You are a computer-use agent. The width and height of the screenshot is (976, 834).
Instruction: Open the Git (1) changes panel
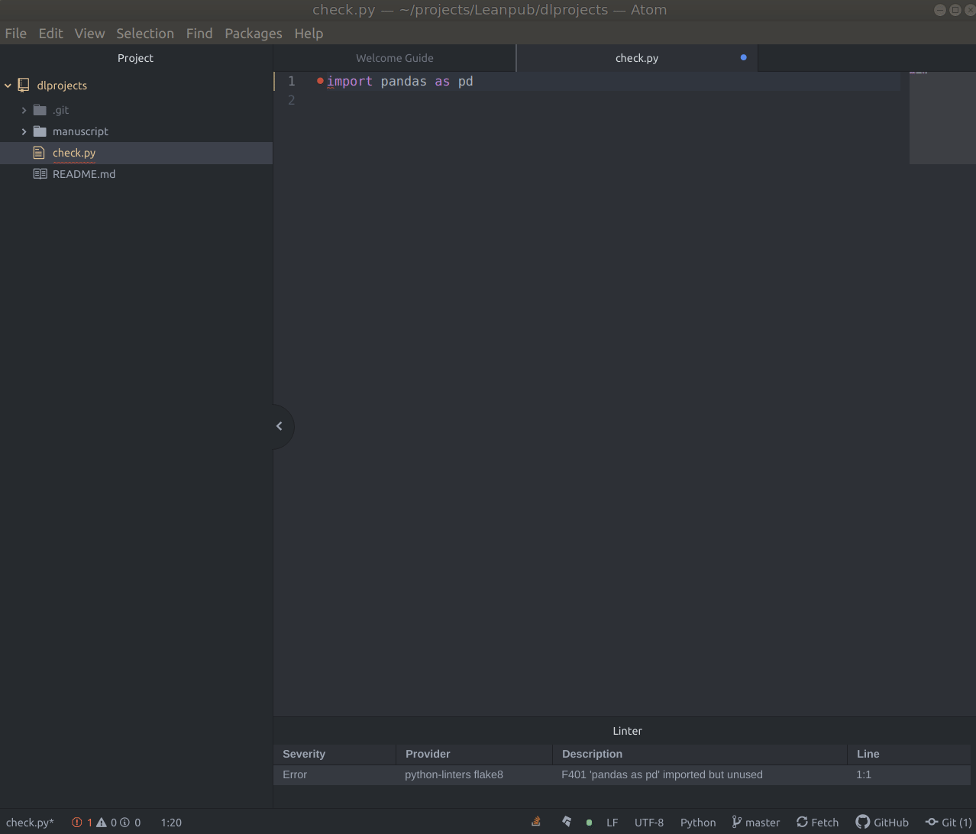(949, 823)
